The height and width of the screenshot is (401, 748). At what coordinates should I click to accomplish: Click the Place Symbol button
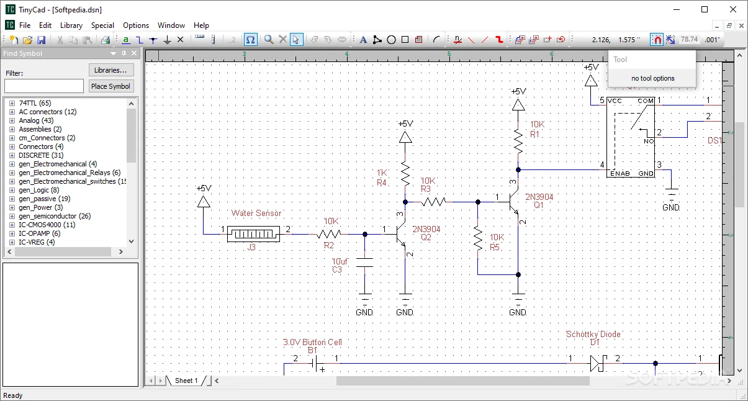tap(110, 86)
